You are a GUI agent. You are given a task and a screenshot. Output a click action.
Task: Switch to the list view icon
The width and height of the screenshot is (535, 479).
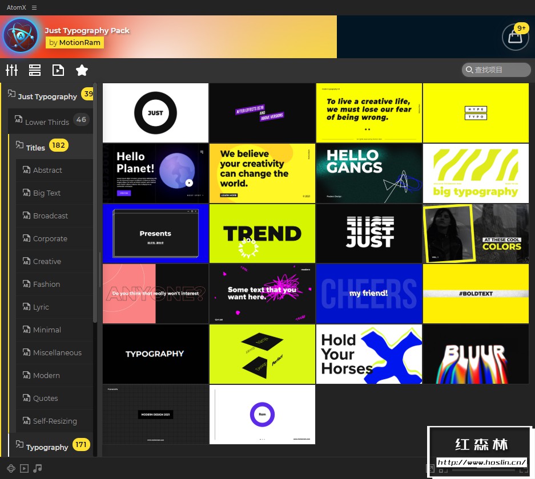point(35,70)
